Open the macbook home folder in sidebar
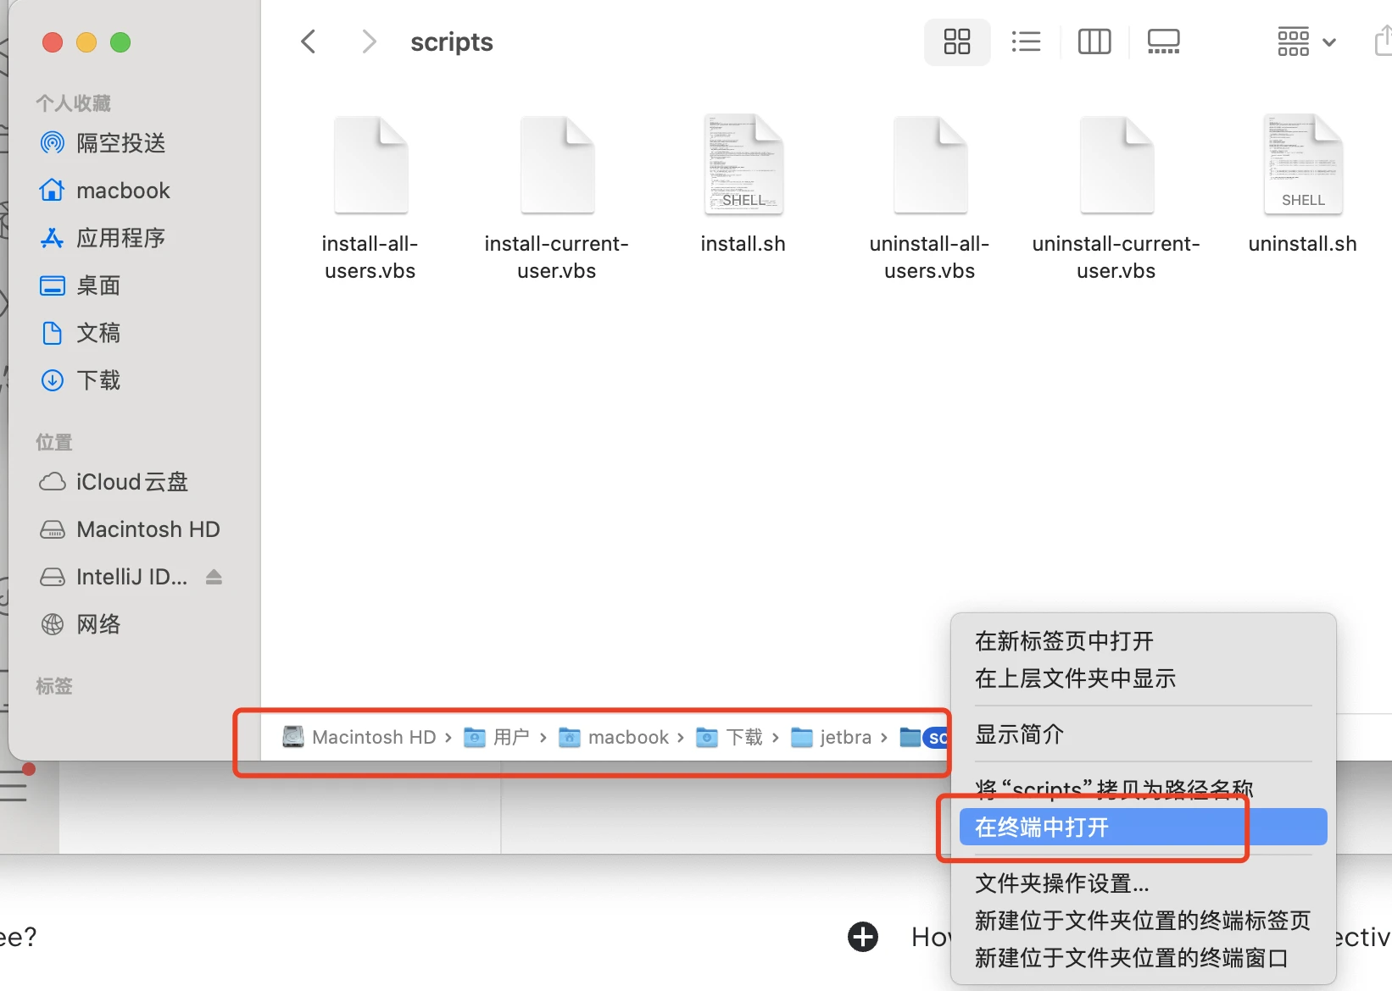The width and height of the screenshot is (1392, 991). pos(105,191)
